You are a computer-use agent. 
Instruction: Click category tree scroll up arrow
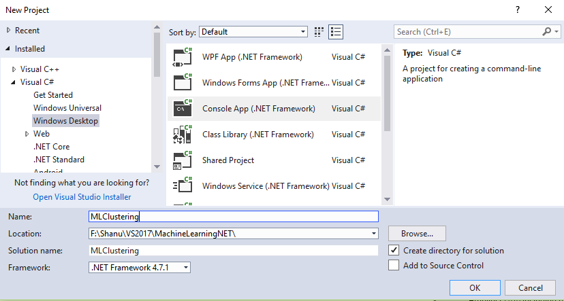coord(157,27)
